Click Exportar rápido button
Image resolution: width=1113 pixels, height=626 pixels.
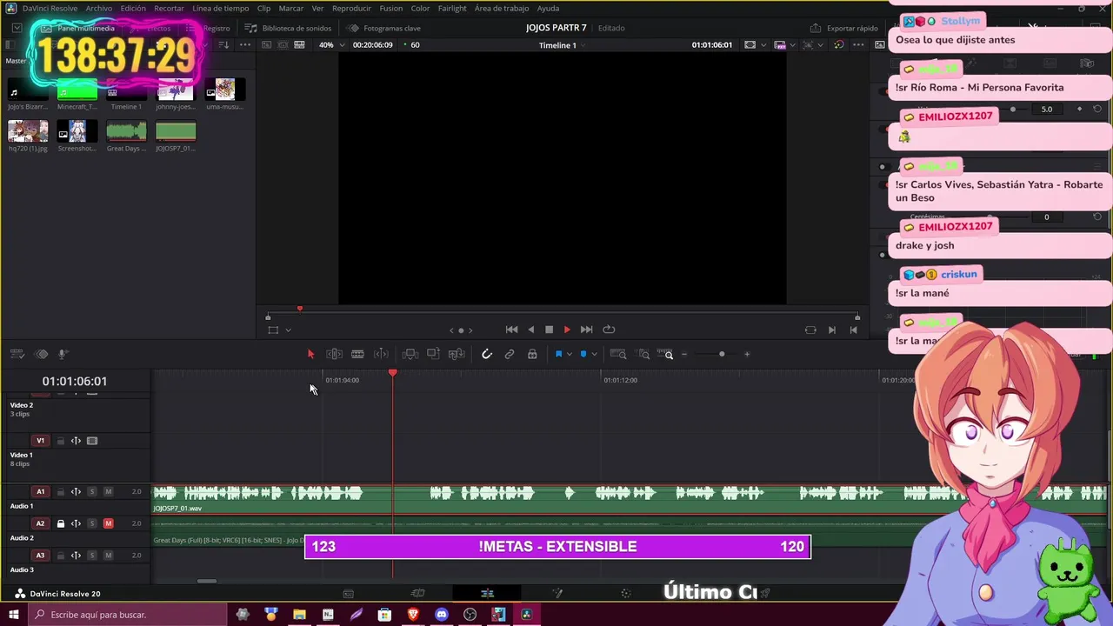tap(844, 28)
